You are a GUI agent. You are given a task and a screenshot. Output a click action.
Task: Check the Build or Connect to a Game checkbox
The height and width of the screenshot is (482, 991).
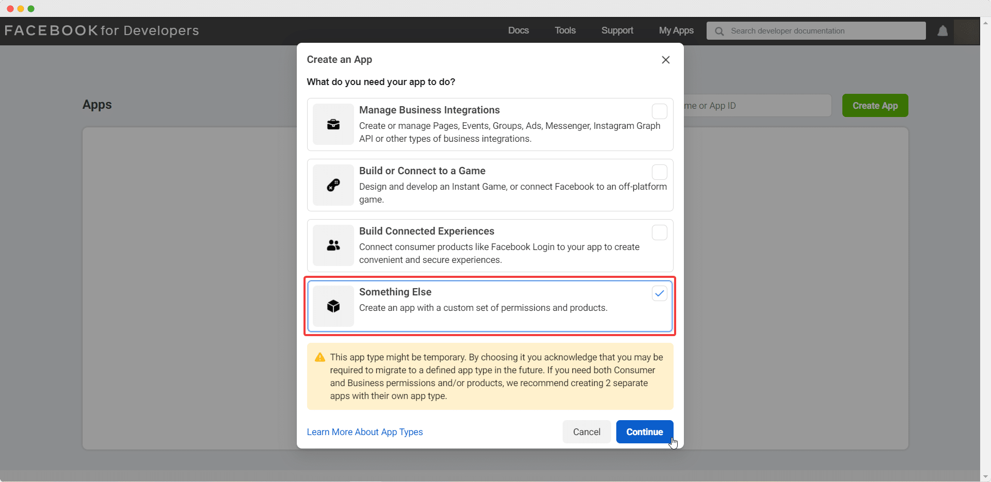pyautogui.click(x=660, y=172)
